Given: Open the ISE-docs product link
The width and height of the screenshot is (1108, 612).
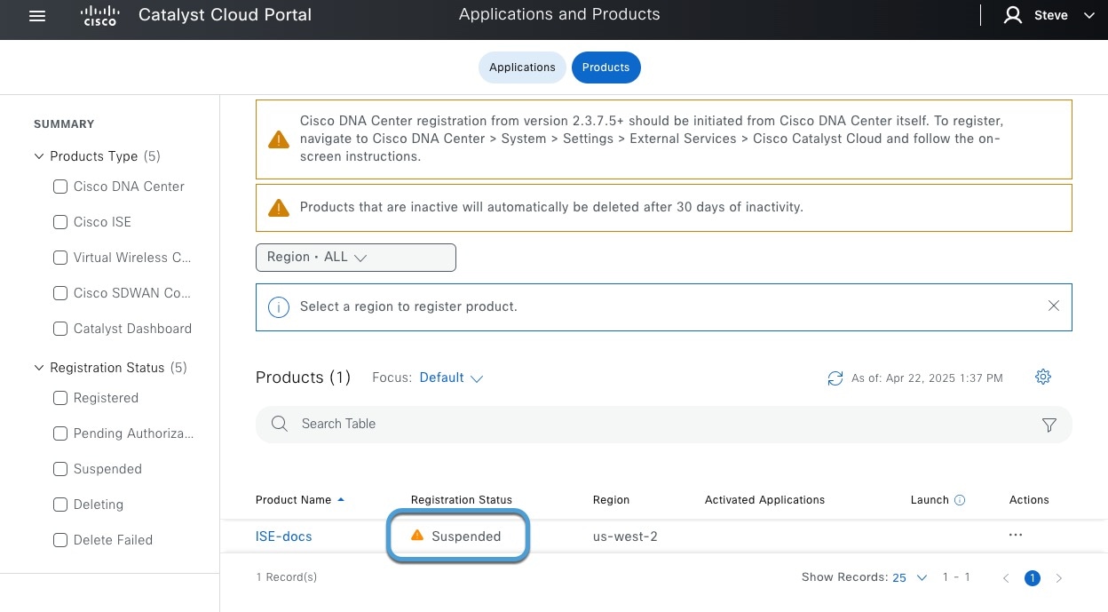Looking at the screenshot, I should coord(284,536).
